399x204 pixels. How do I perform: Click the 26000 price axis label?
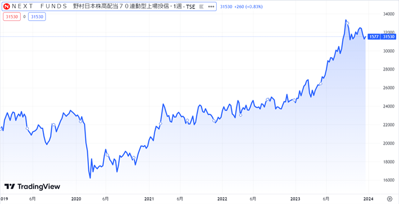[x=389, y=88]
